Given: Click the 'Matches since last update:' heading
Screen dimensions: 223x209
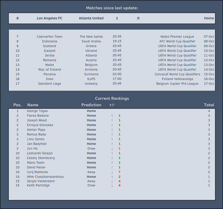Looking at the screenshot, I should point(112,8).
